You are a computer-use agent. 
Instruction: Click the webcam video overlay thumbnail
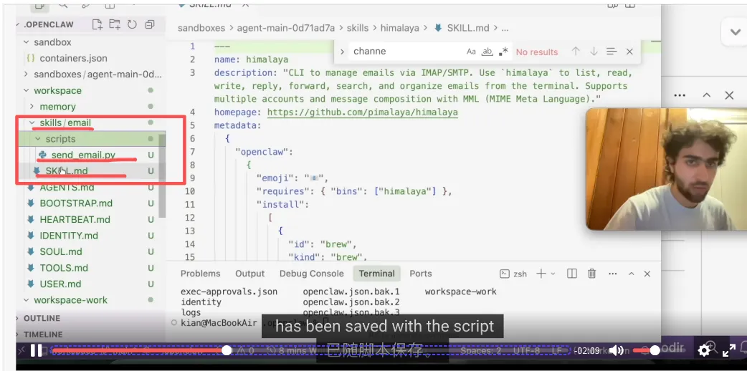(x=666, y=169)
